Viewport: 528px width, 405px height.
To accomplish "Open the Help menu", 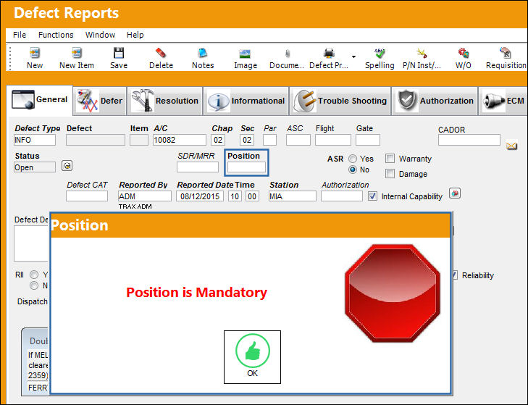I will (135, 35).
